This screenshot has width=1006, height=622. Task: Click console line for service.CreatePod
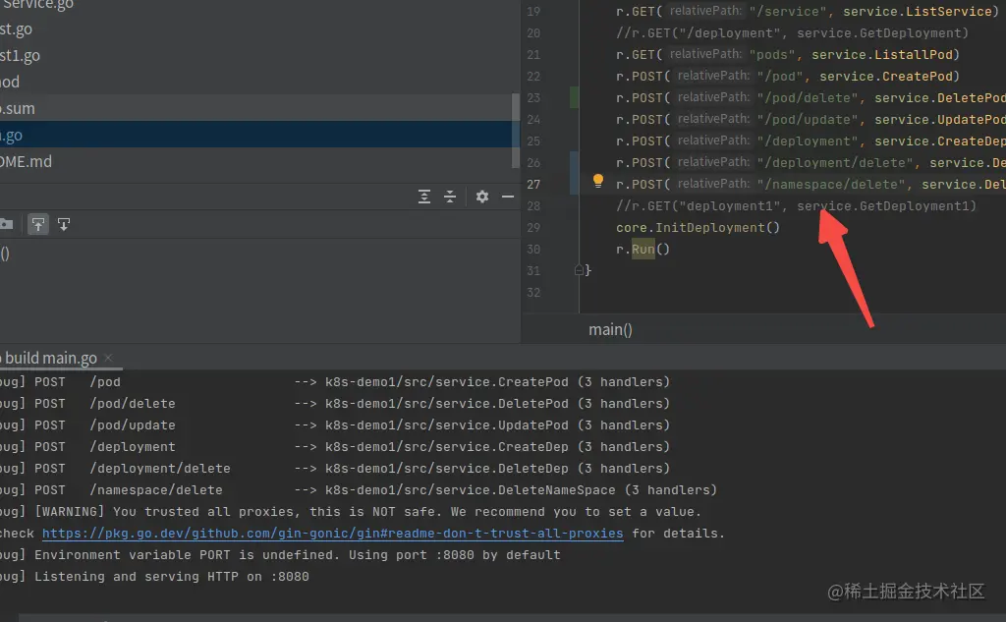click(x=335, y=382)
